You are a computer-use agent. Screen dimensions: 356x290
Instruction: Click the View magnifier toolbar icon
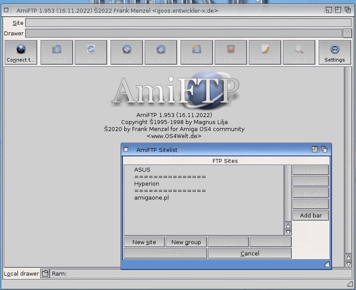[299, 49]
